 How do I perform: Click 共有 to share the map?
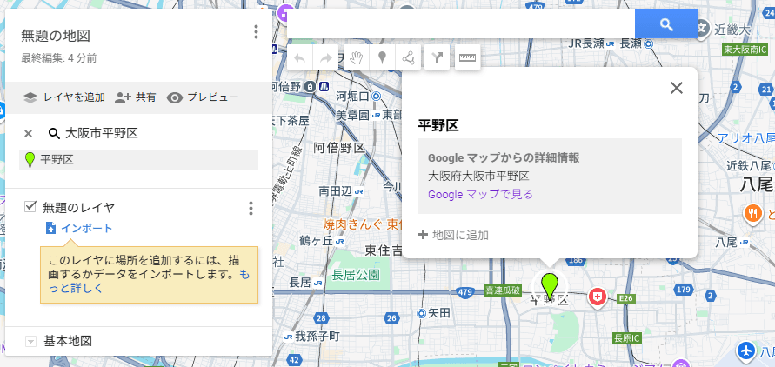(x=135, y=97)
